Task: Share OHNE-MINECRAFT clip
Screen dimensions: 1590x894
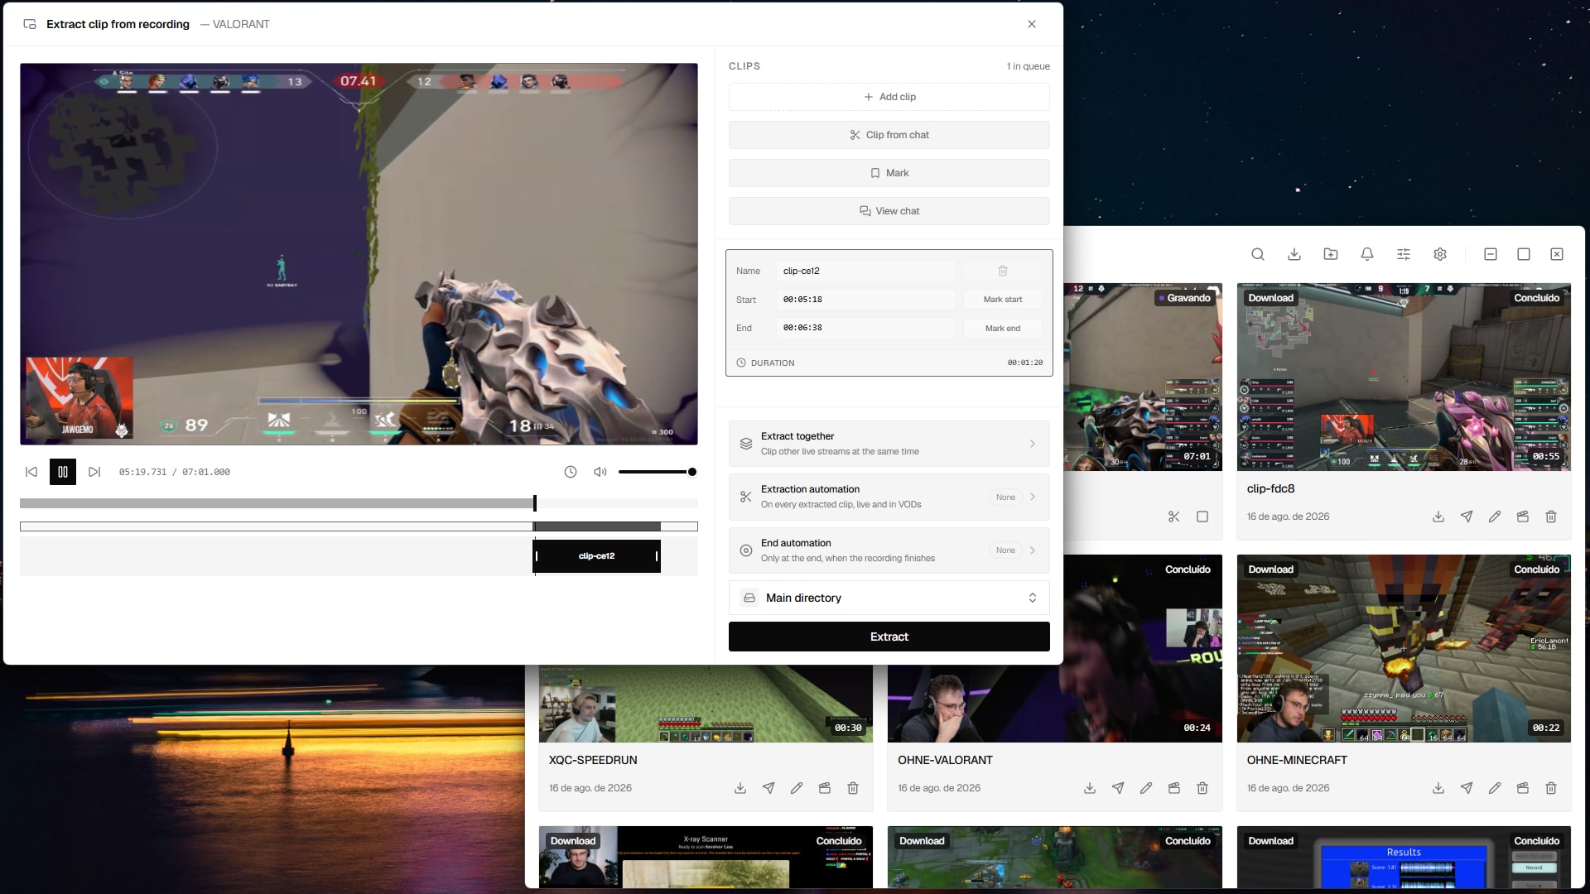Action: click(x=1467, y=788)
